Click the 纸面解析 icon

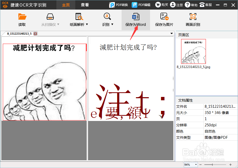pyautogui.click(x=79, y=17)
